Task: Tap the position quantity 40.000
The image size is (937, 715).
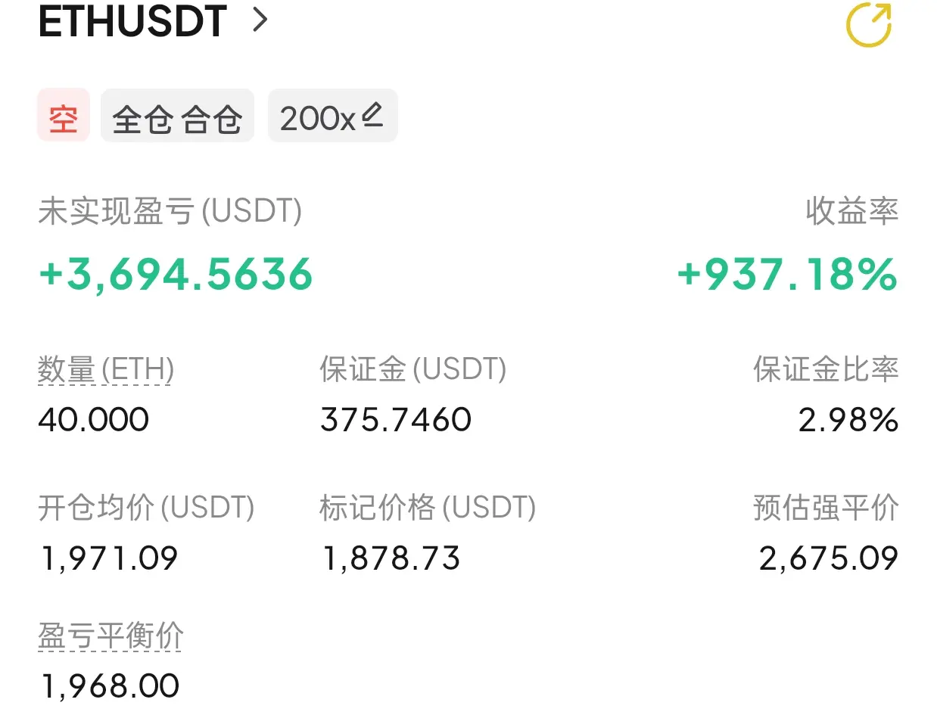Action: (94, 419)
